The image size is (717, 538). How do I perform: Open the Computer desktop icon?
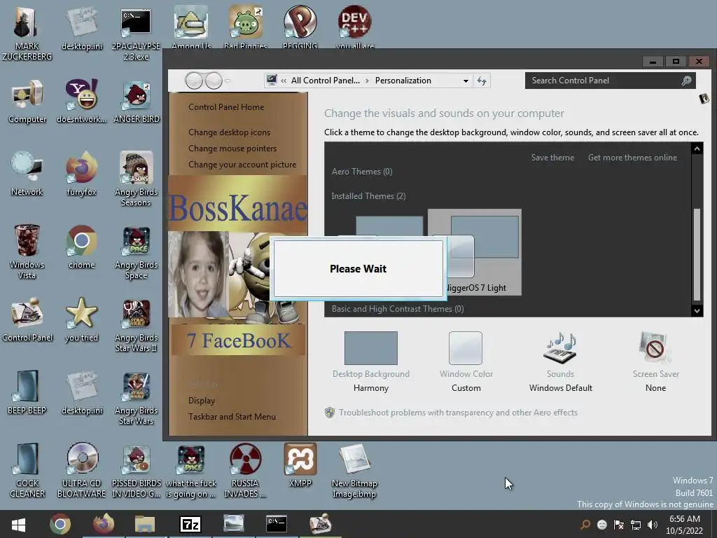27,102
